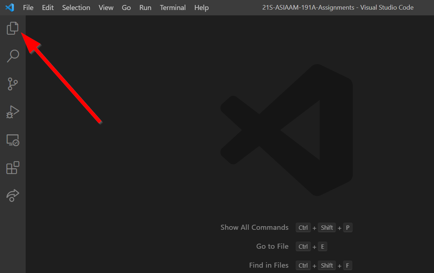Screen dimensions: 434x273
Task: Click the Find in Files label
Action: pos(269,265)
